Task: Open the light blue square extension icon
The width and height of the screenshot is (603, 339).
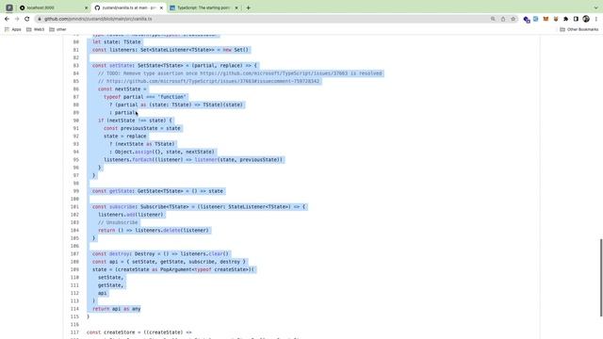Action: pyautogui.click(x=536, y=19)
